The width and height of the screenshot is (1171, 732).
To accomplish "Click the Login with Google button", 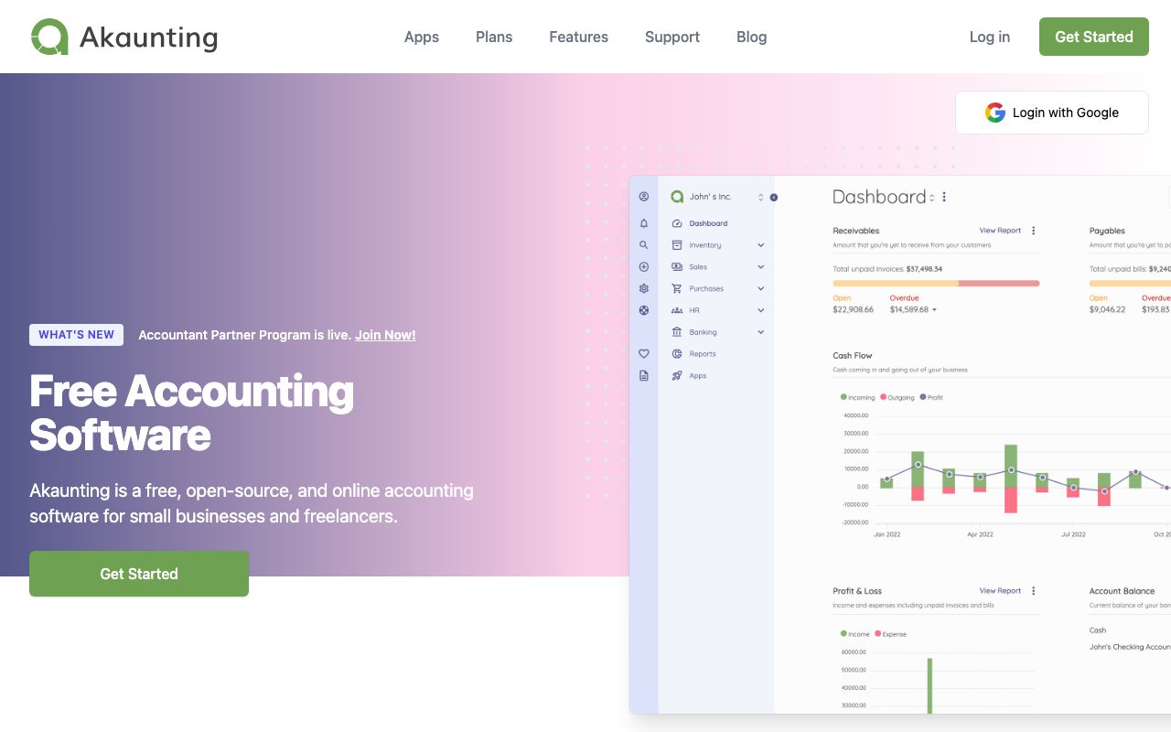I will click(1052, 113).
